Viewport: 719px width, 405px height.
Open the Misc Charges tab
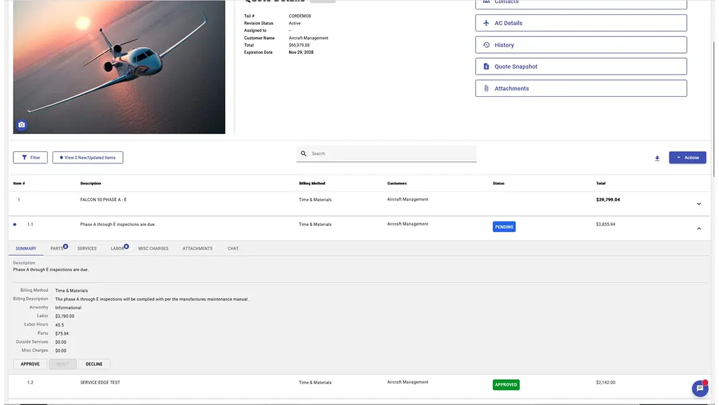click(153, 248)
